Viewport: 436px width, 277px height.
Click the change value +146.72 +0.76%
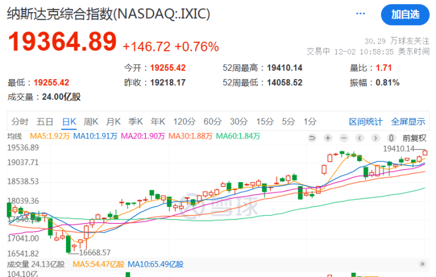171,47
